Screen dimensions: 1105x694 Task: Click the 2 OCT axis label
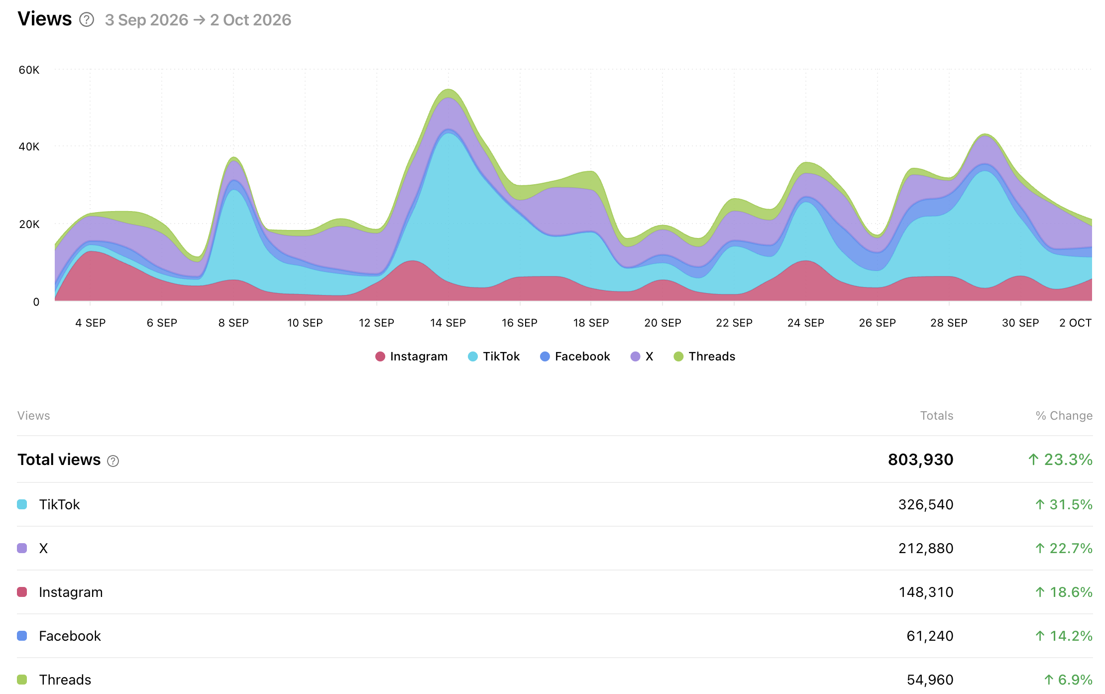1075,323
